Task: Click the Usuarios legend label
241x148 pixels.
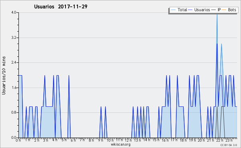Action: click(x=202, y=10)
